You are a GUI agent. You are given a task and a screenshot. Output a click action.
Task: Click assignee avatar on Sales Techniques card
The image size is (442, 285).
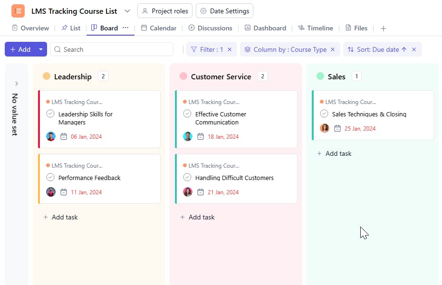pyautogui.click(x=325, y=129)
